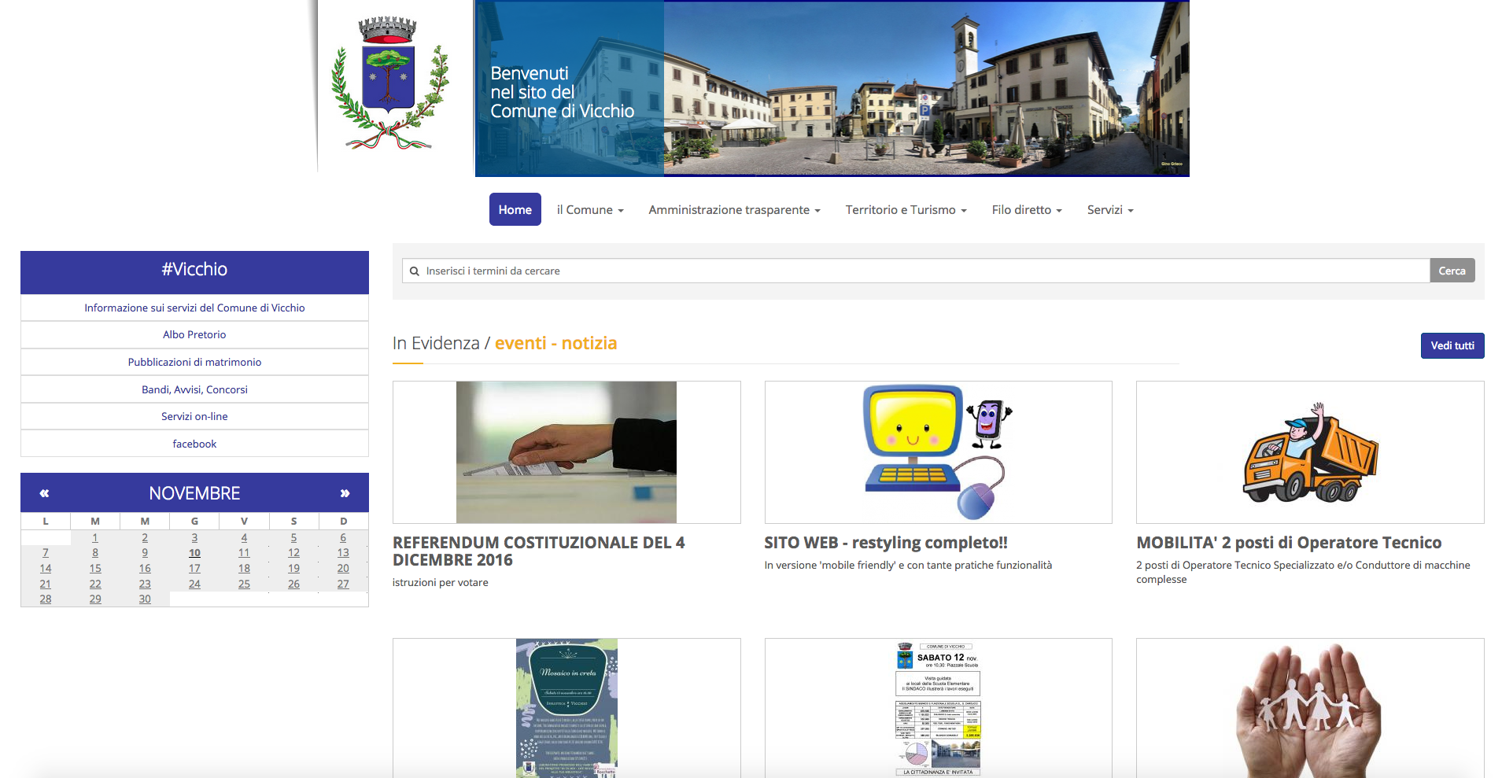Visit the facebook link in sidebar
Viewport: 1502px width, 778px height.
click(194, 443)
